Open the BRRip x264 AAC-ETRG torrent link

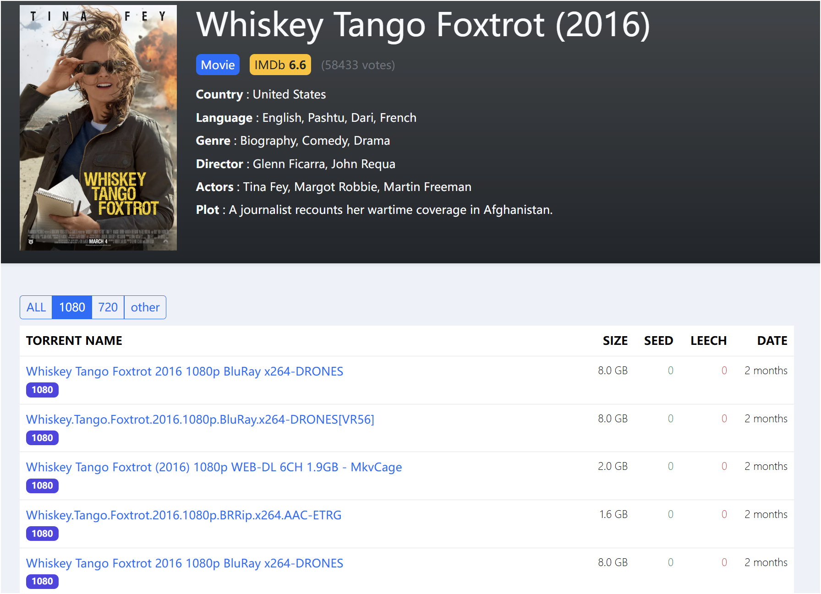click(184, 515)
